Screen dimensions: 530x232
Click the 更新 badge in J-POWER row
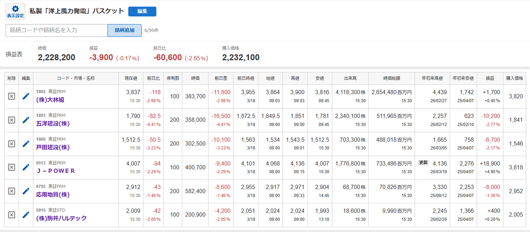point(423,163)
